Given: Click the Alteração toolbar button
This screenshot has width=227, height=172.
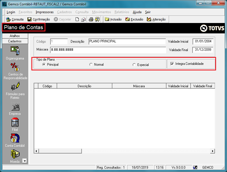Looking at the screenshot, I should point(156,19).
